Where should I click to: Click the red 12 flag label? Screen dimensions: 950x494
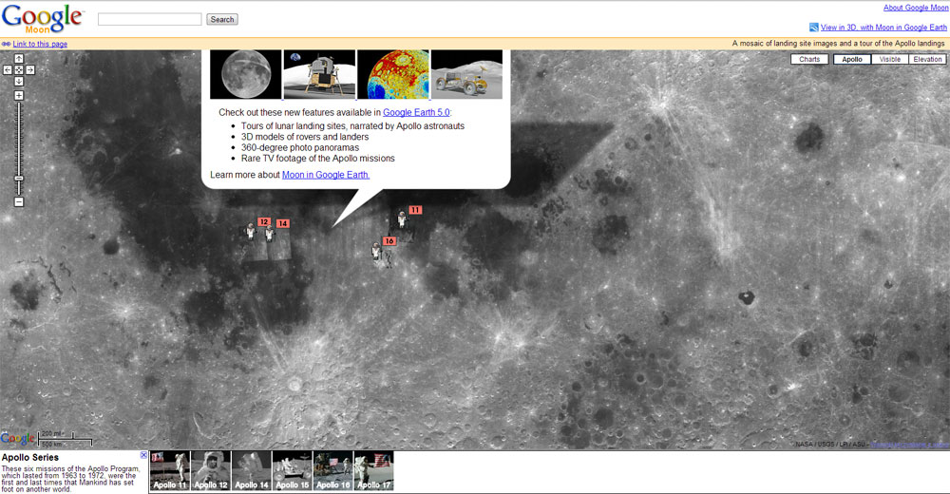264,222
